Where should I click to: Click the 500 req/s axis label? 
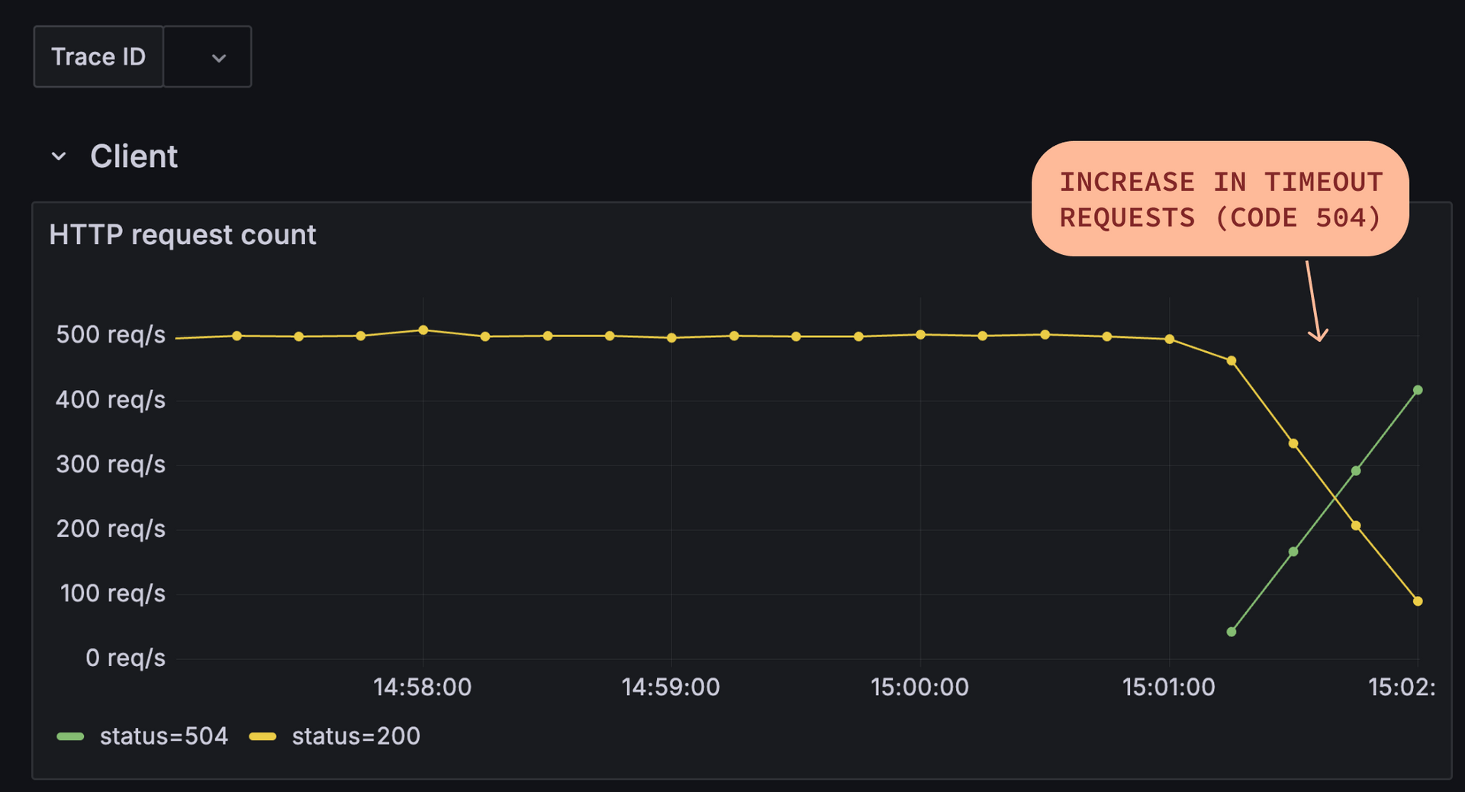tap(111, 334)
